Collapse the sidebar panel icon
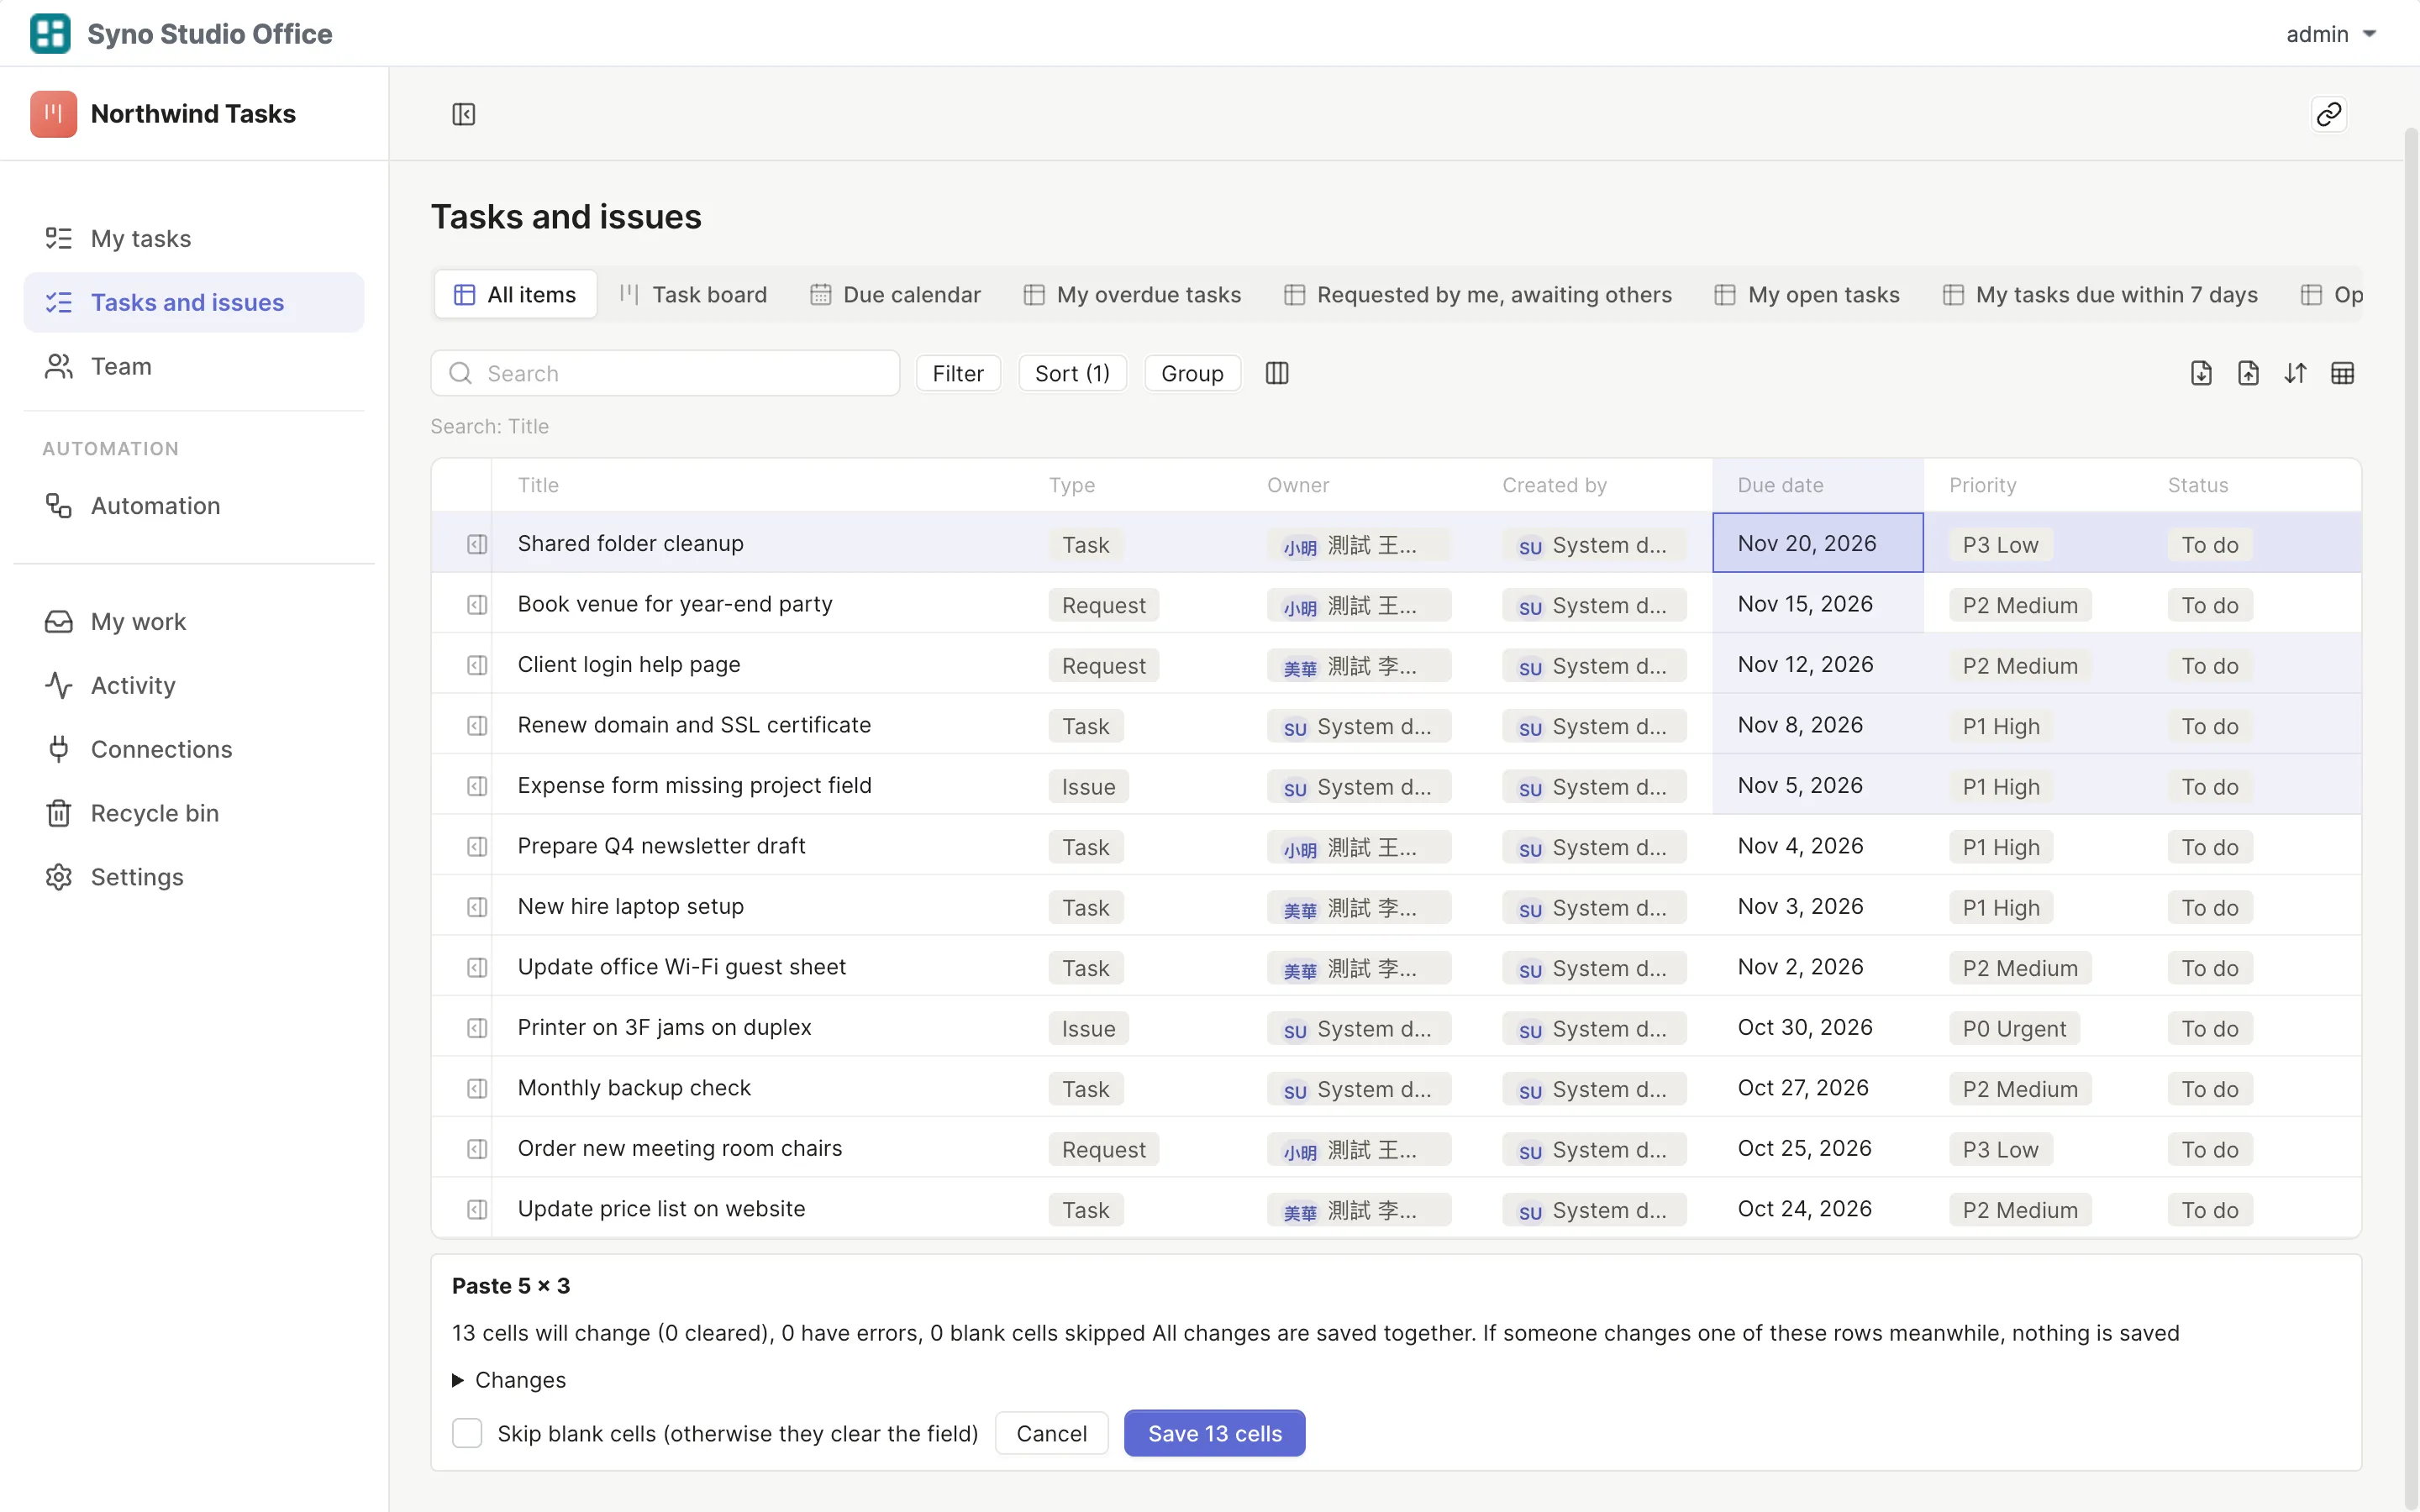The image size is (2420, 1512). [463, 114]
